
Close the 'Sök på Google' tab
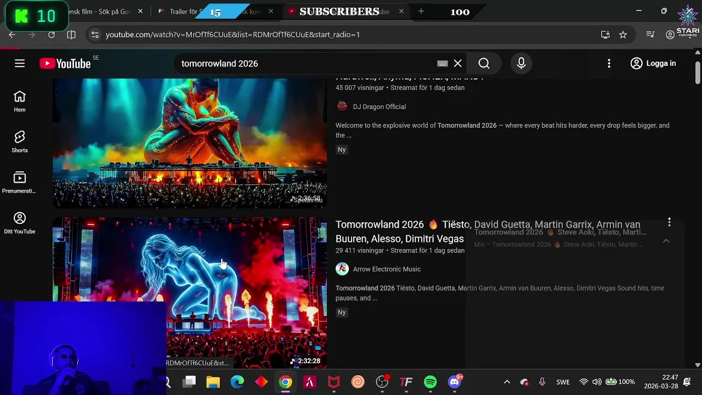point(140,12)
